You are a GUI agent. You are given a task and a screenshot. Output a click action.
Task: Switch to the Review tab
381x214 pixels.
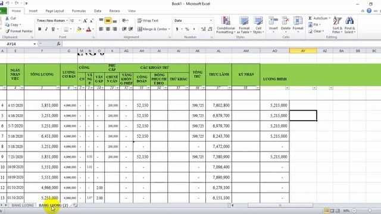[x=114, y=11]
